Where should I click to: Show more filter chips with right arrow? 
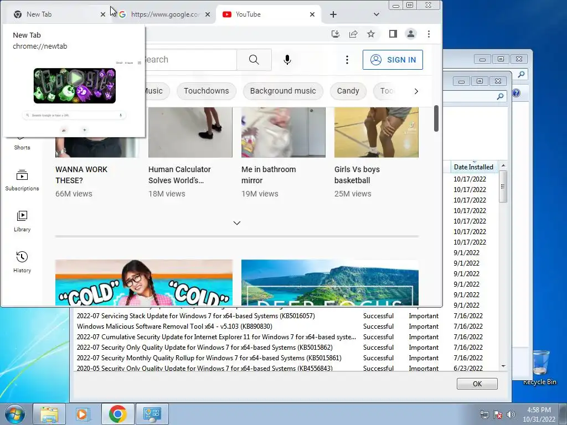pos(416,91)
